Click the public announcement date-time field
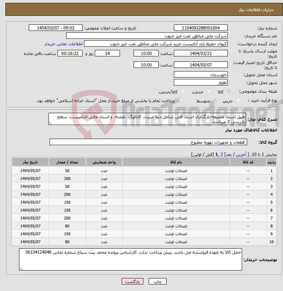This screenshot has height=291, width=283. [x=55, y=28]
